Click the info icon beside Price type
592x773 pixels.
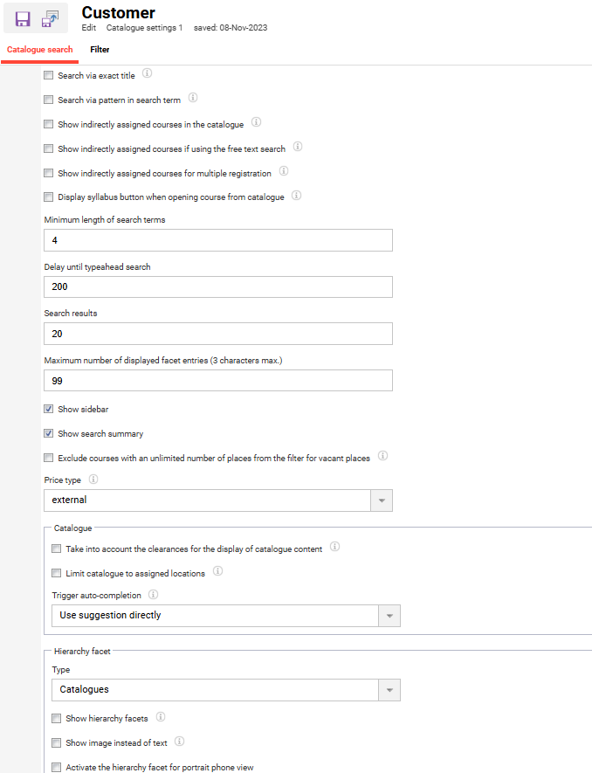(x=93, y=480)
